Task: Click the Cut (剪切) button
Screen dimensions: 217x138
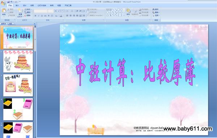Action: pos(10,9)
